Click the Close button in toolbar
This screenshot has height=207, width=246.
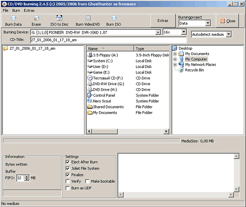[x=227, y=21]
